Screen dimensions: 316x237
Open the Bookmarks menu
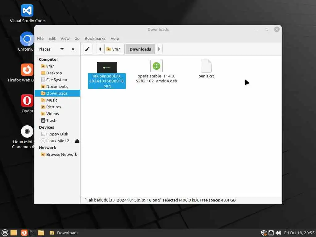(x=95, y=38)
